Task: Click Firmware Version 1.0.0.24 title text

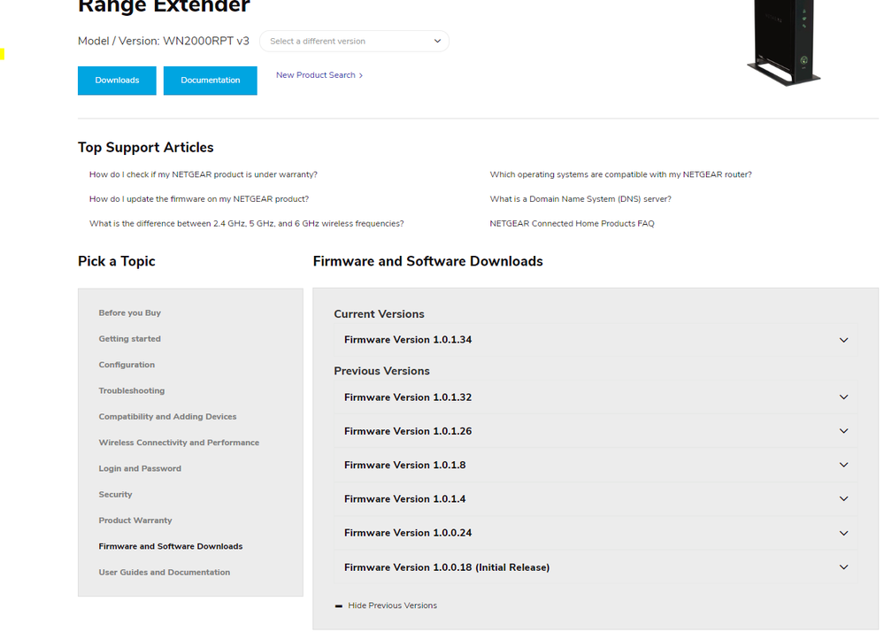Action: point(408,533)
